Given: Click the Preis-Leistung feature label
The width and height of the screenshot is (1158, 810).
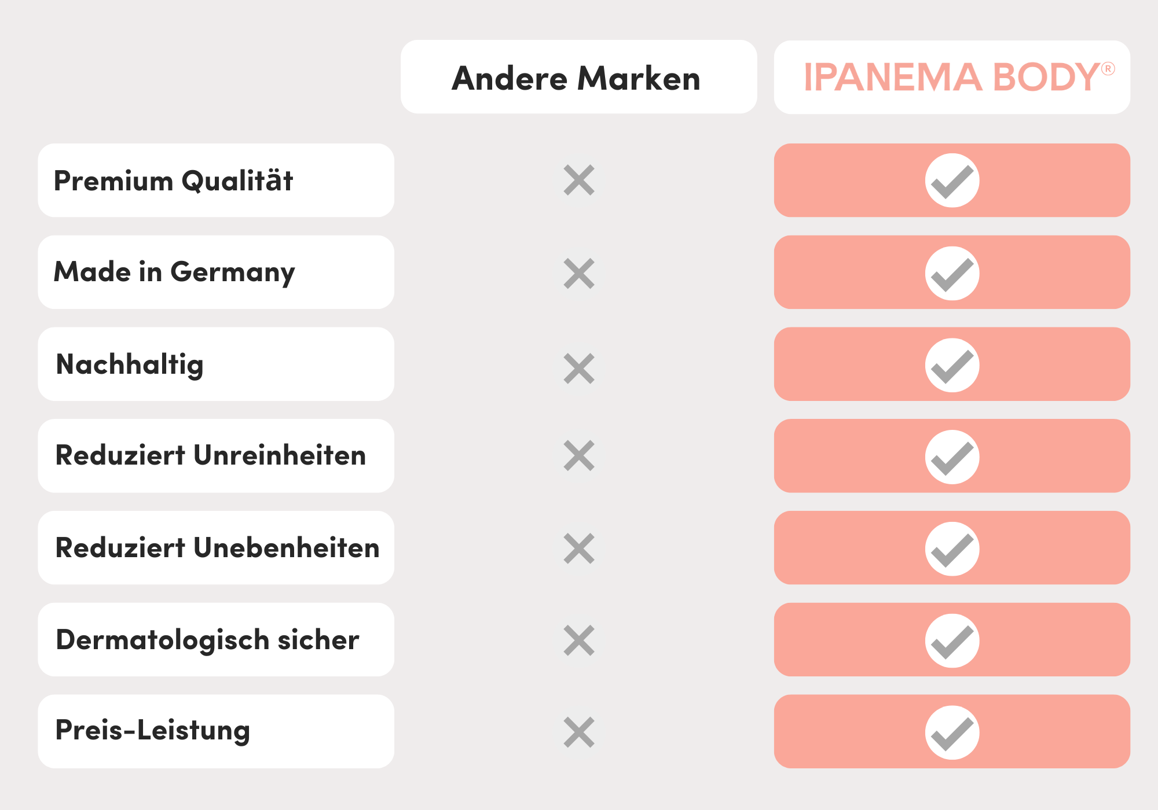Looking at the screenshot, I should click(x=153, y=730).
